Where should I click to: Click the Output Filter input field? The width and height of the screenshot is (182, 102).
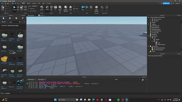(127, 80)
